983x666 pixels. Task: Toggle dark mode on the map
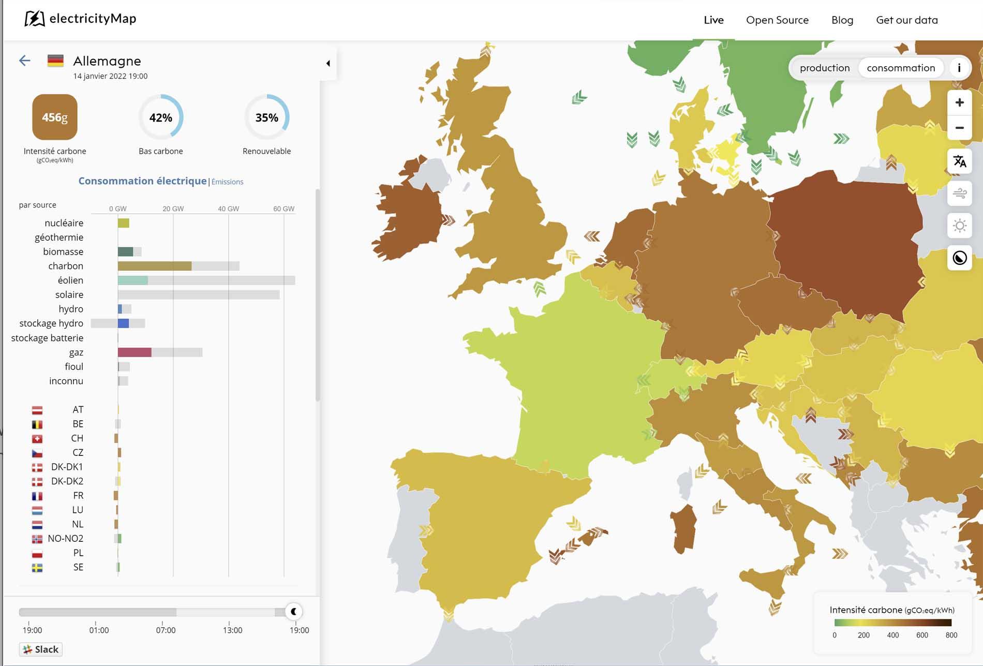pyautogui.click(x=959, y=258)
